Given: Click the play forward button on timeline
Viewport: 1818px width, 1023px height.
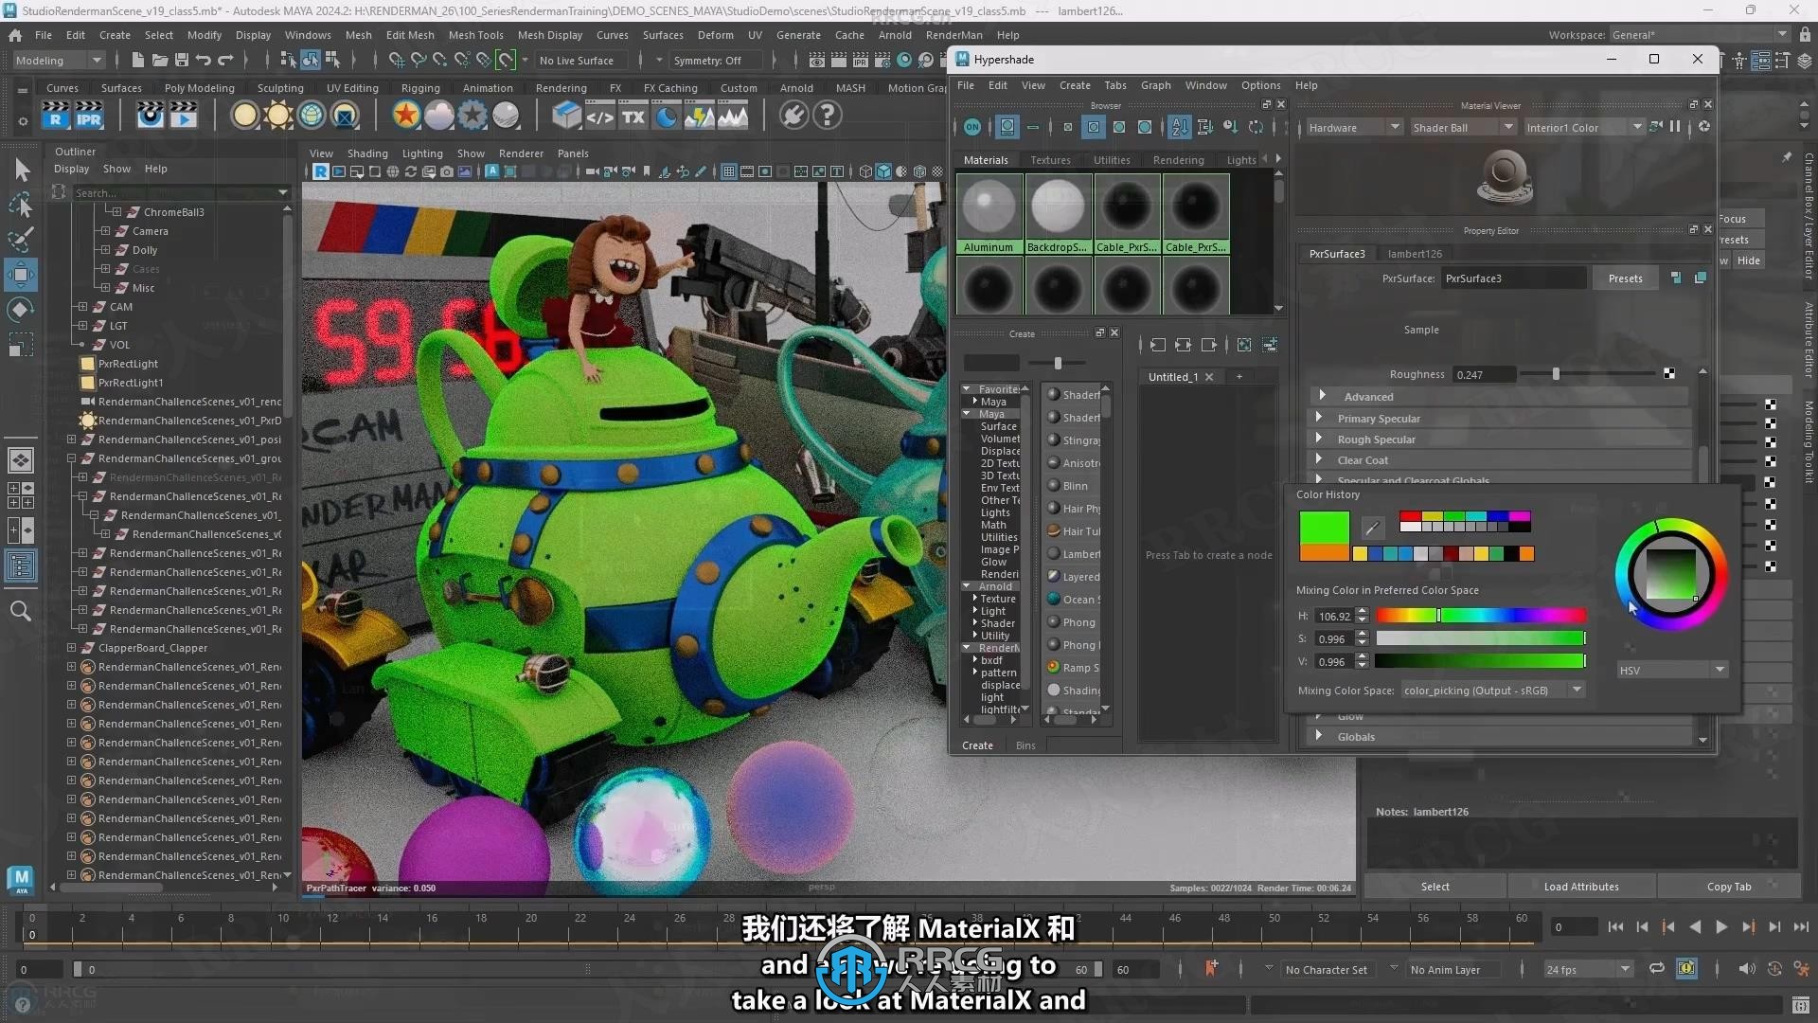Looking at the screenshot, I should point(1721,927).
